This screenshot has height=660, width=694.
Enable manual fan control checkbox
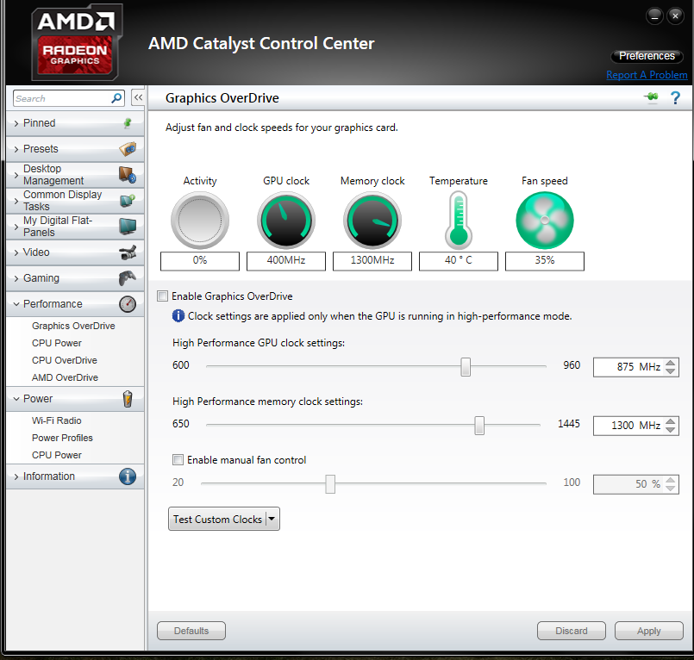(x=178, y=459)
